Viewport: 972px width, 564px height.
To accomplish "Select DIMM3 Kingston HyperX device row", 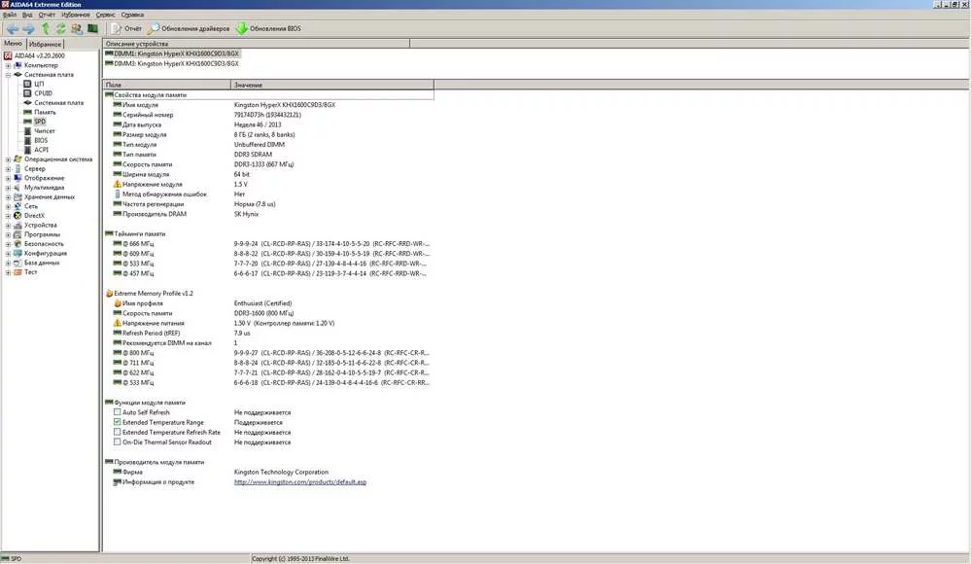I will point(172,63).
